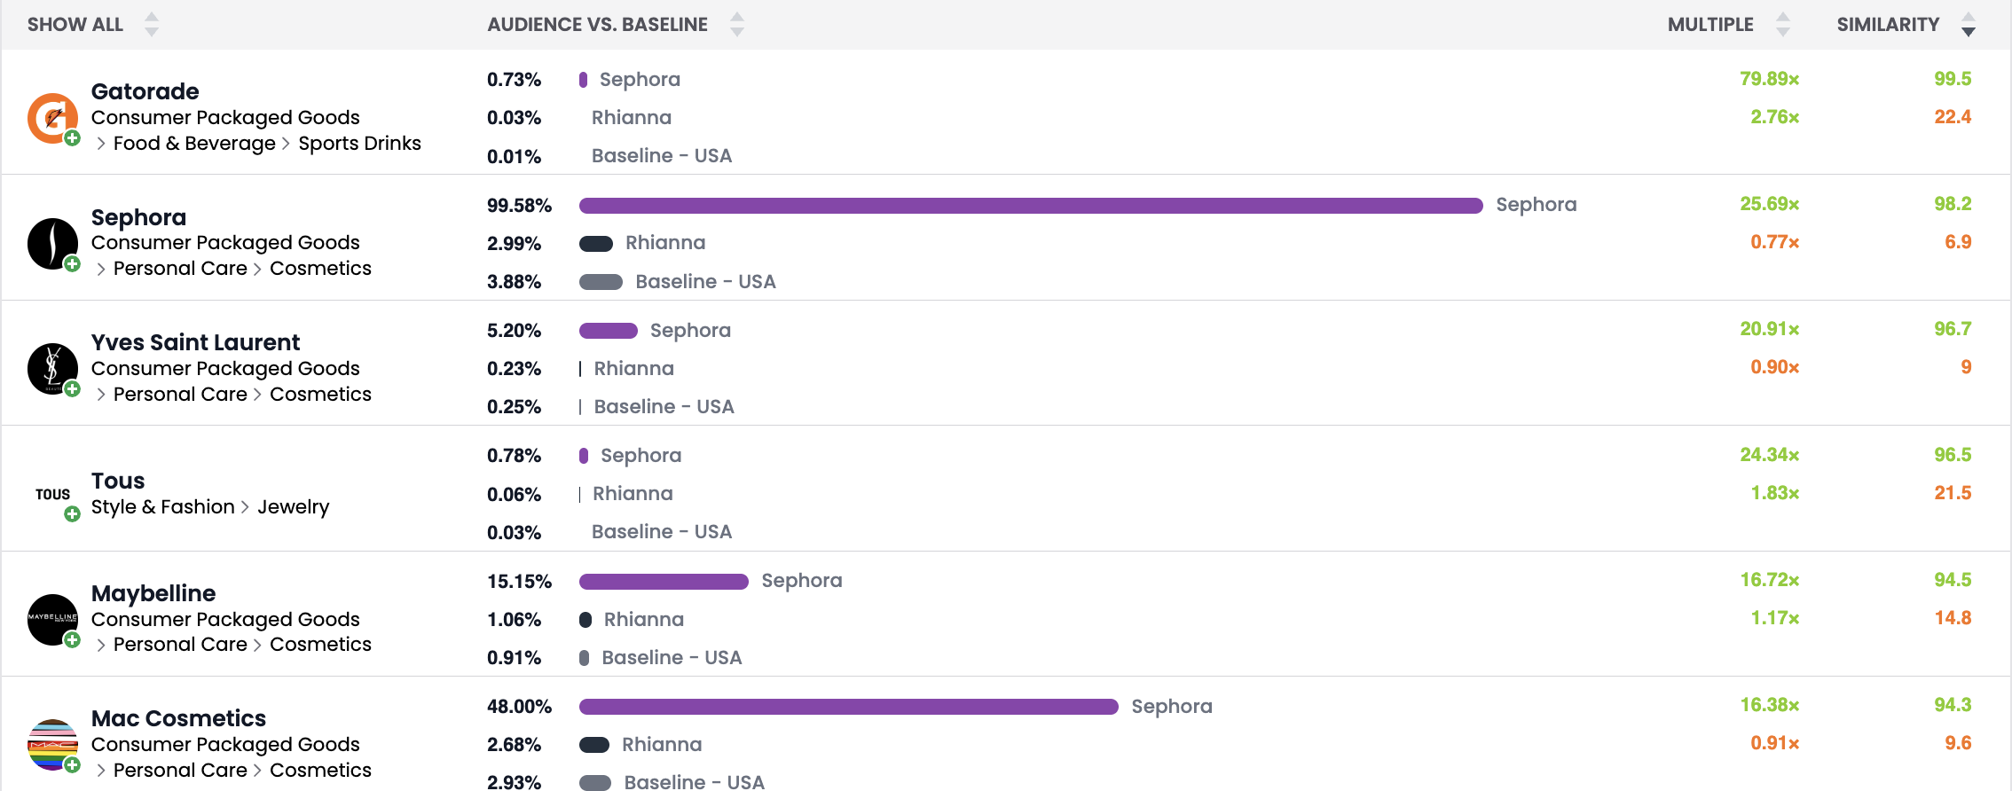
Task: Open the Gatorade brand name link
Action: click(145, 91)
